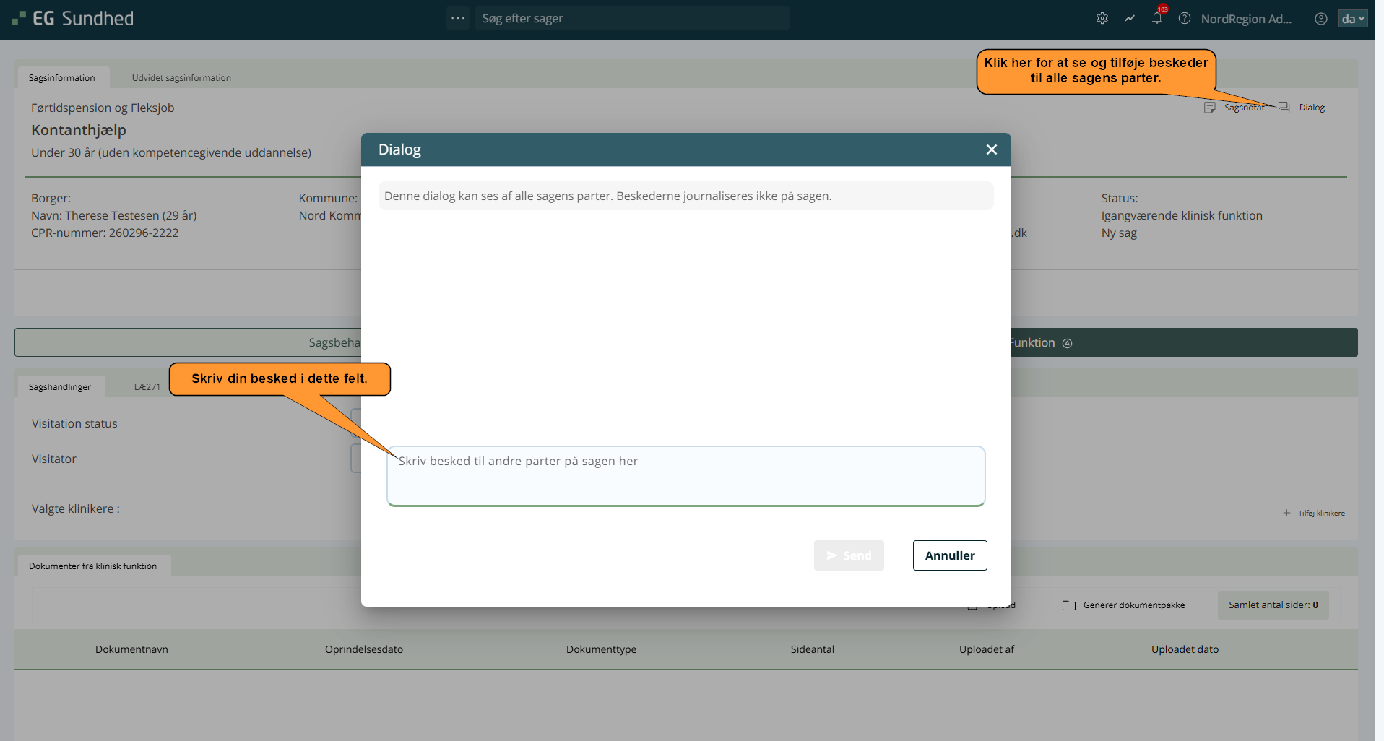The image size is (1384, 741).
Task: Focus the message text field in Dialog
Action: pyautogui.click(x=685, y=475)
